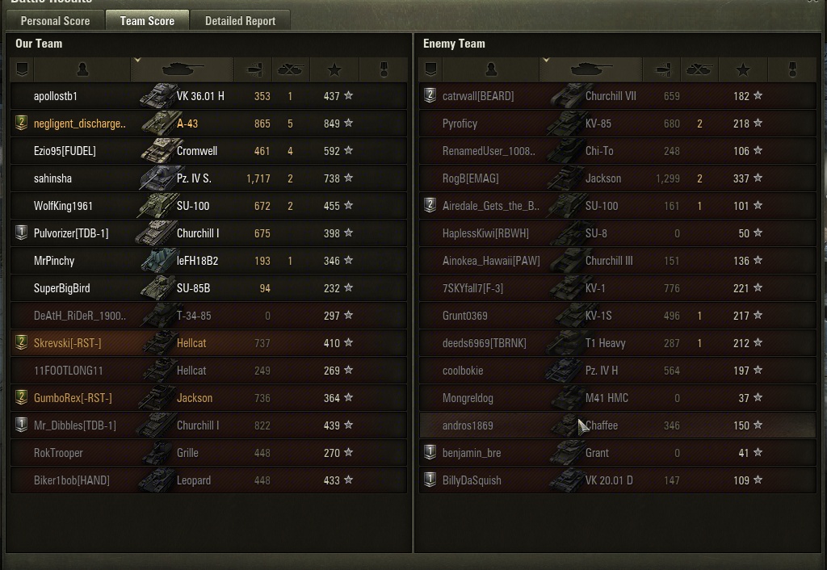Sort Enemy Team by medals icon

pos(793,69)
